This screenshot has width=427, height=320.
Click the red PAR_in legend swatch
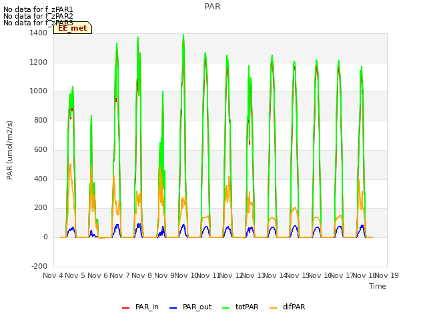125,308
